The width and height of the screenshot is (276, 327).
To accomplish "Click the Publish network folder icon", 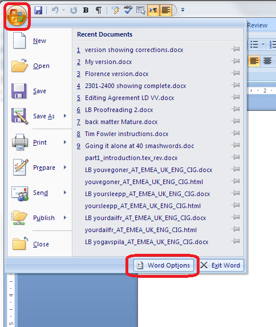I will pos(19,217).
